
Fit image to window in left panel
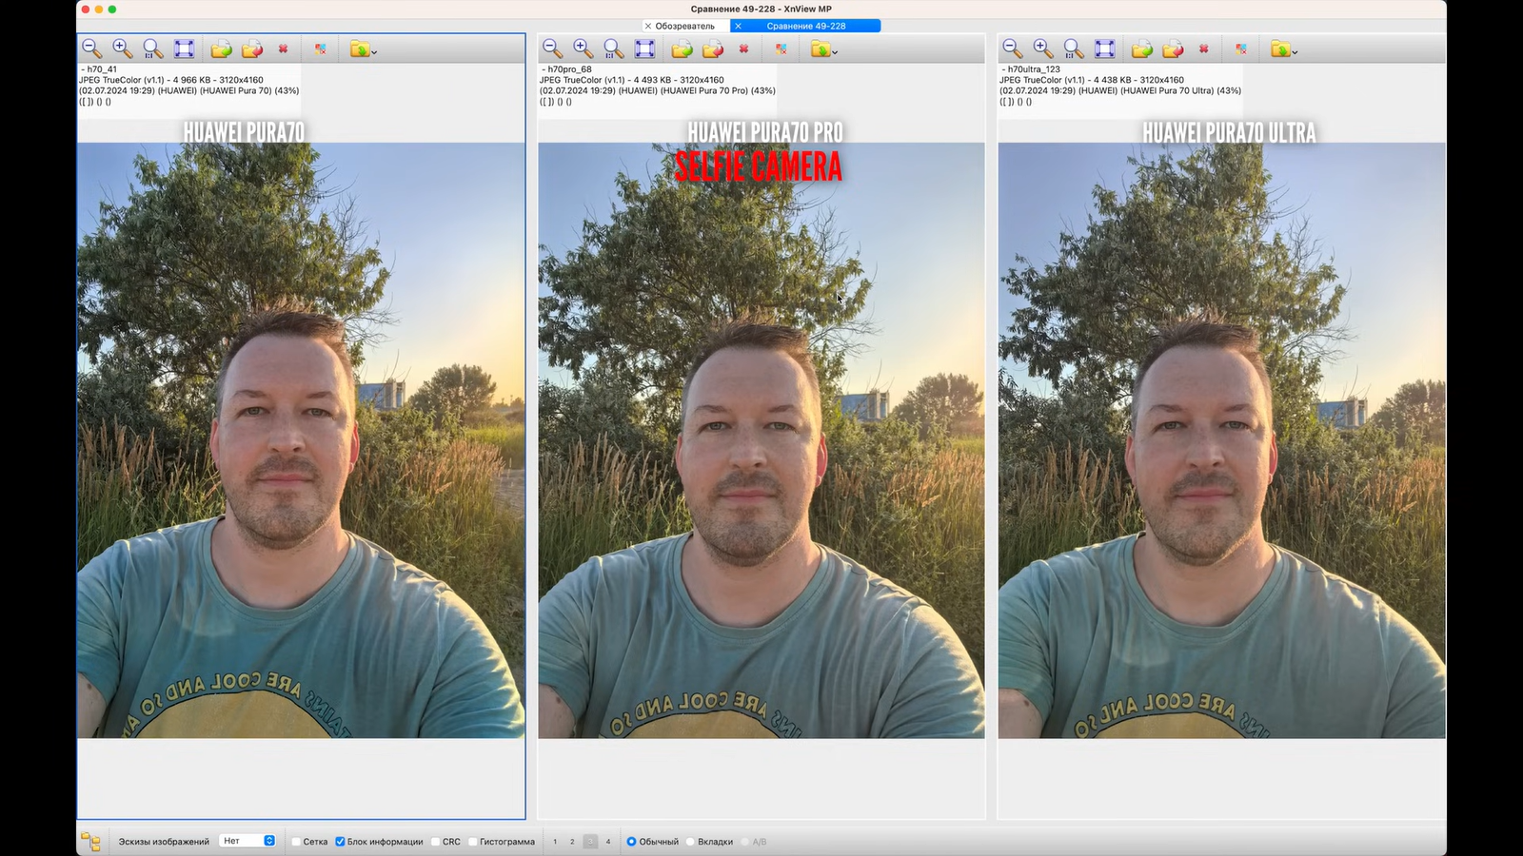pyautogui.click(x=184, y=49)
